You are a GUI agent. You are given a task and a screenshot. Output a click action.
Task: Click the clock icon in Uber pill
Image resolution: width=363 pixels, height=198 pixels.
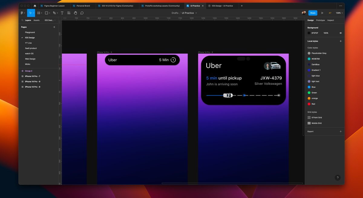click(x=173, y=60)
